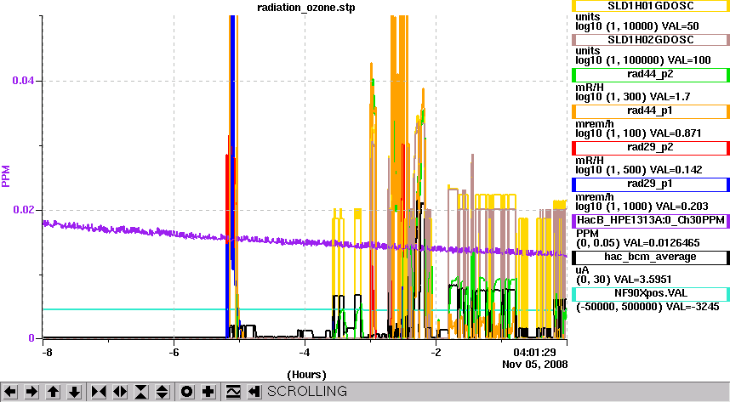The height and width of the screenshot is (402, 730).
Task: Click the 0.04 y-axis tick value
Action: [23, 81]
